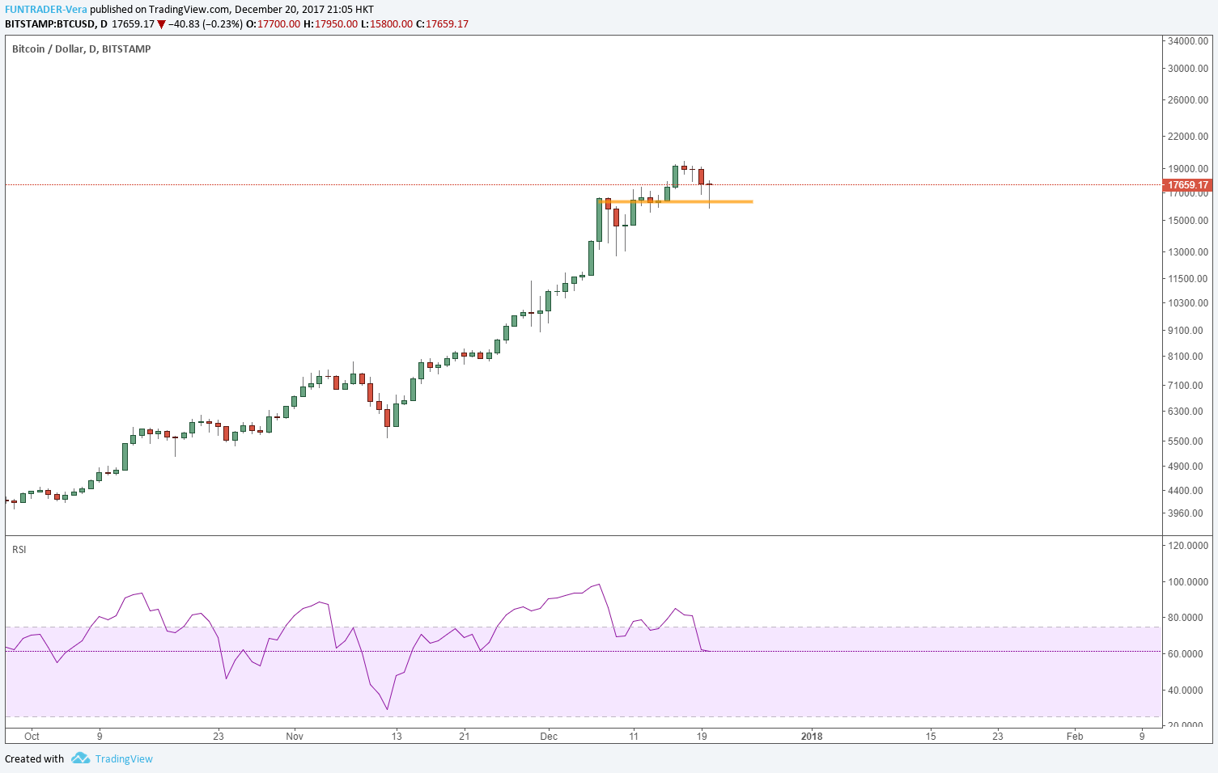The height and width of the screenshot is (773, 1218).
Task: Click the 26000.00 price axis label
Action: (x=1188, y=100)
